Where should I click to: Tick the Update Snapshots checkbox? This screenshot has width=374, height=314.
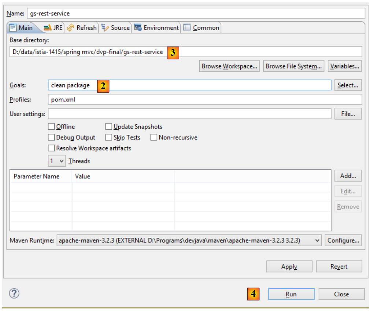coord(109,127)
